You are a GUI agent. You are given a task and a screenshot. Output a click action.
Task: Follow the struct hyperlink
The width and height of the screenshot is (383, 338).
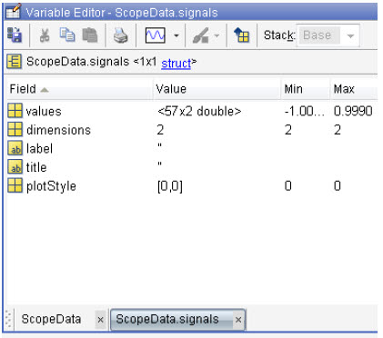point(176,64)
